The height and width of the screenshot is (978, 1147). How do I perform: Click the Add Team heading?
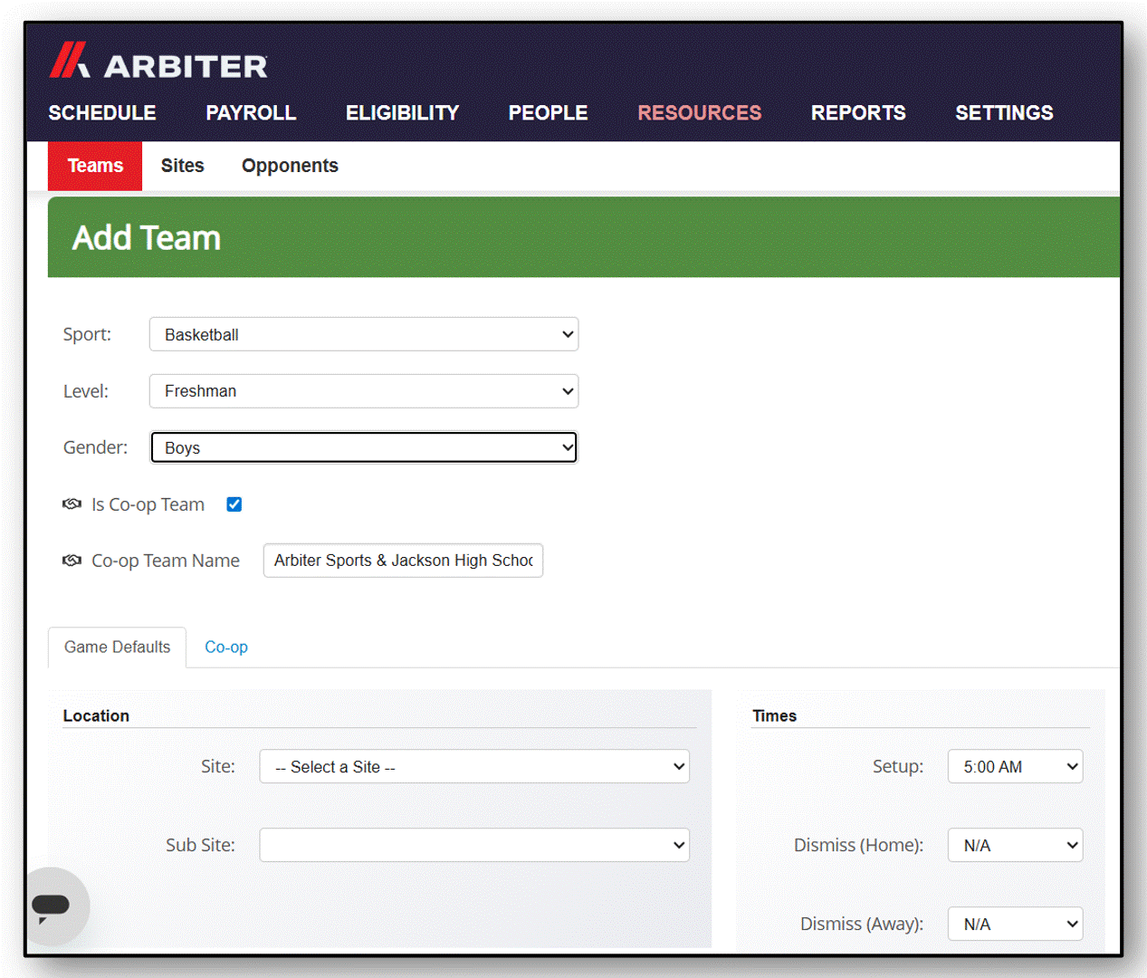[147, 237]
